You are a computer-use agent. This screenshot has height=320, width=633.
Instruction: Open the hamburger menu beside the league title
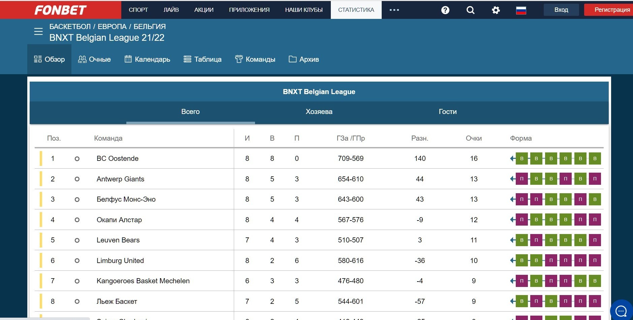[38, 32]
